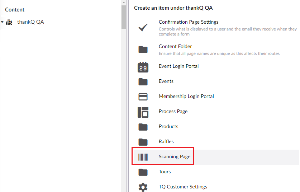The image size is (300, 192).
Task: Create a Confirmation Page Settings item
Action: click(189, 22)
